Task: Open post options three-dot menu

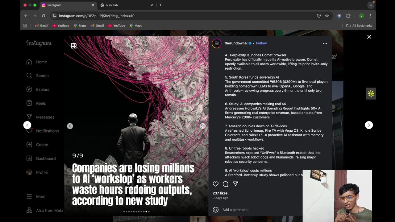Action: pos(325,43)
